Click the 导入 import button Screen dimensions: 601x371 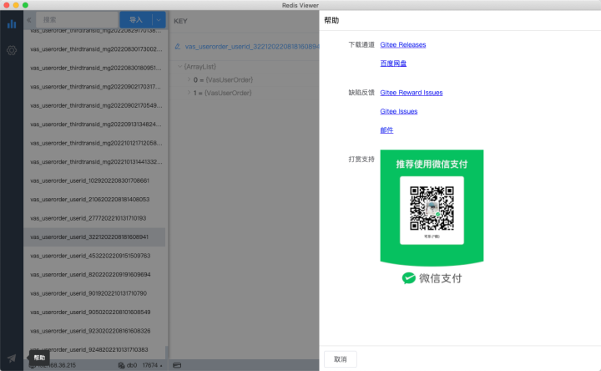point(136,20)
